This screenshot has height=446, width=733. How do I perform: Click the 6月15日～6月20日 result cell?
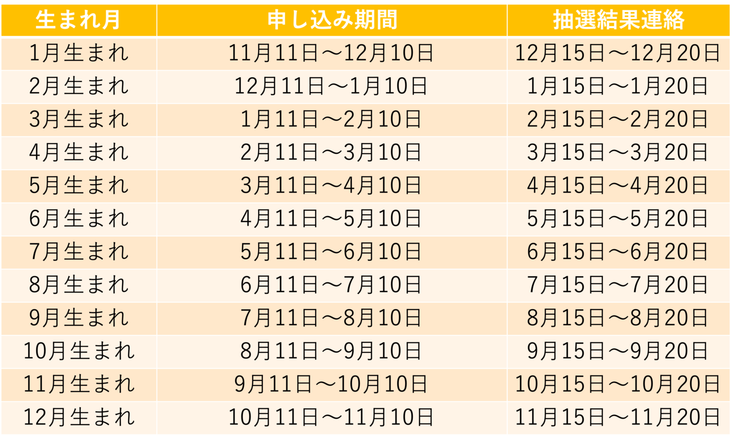click(x=618, y=252)
